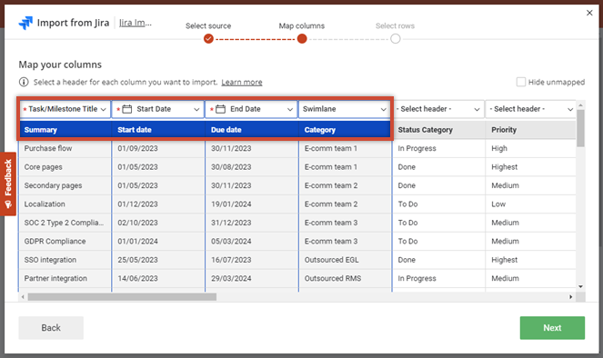Click the 01/09/2023 start date cell
This screenshot has width=603, height=358.
point(158,148)
